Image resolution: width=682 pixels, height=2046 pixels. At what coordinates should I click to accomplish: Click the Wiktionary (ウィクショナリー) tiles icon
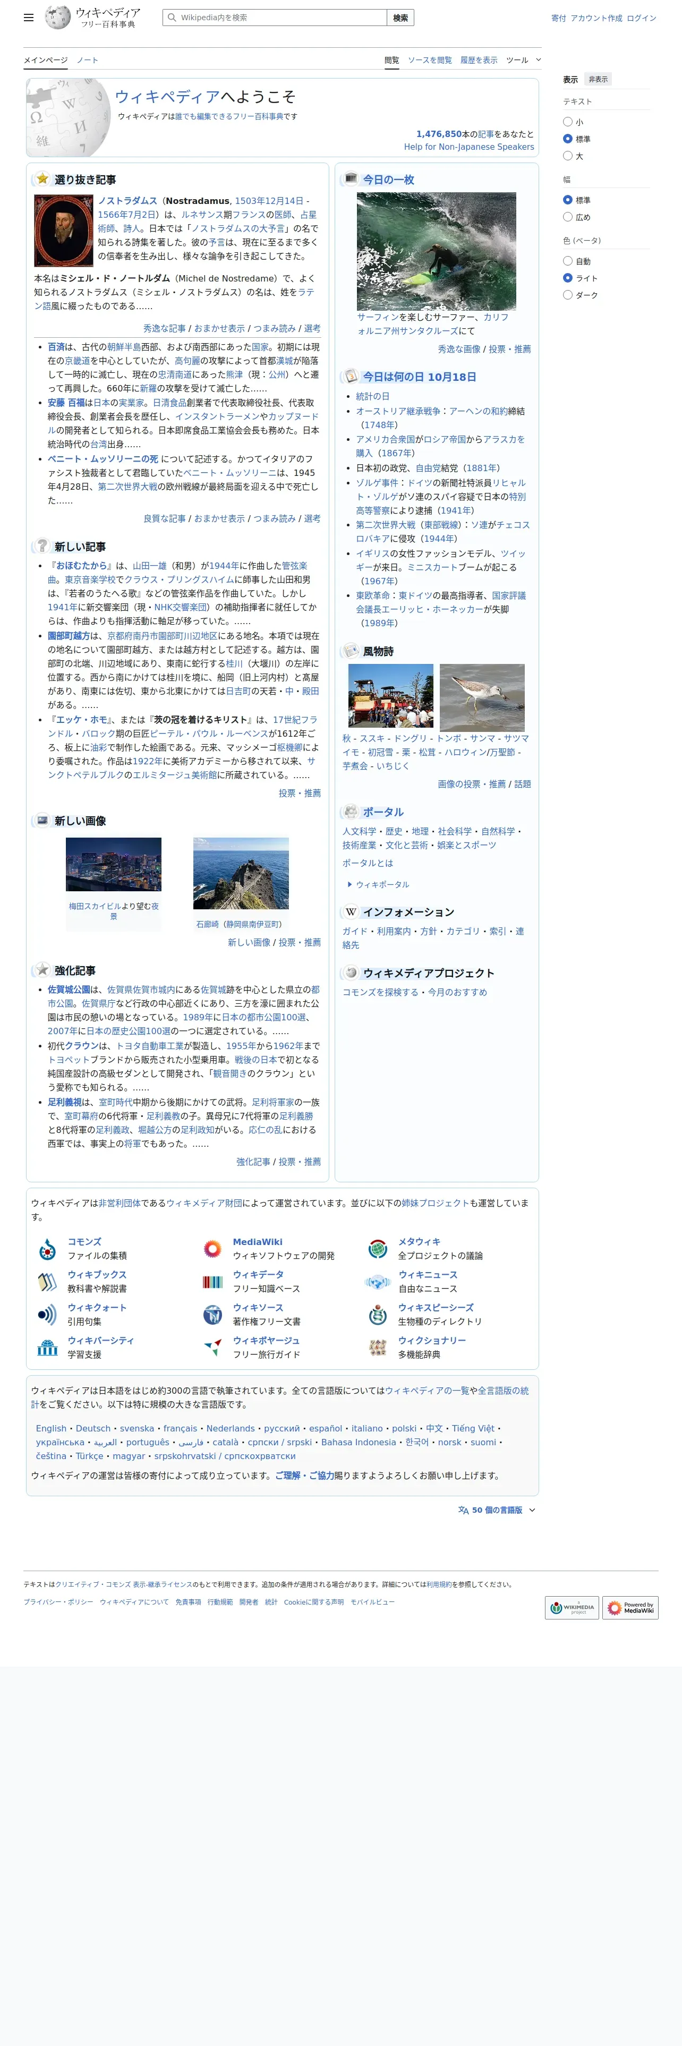[x=377, y=1347]
